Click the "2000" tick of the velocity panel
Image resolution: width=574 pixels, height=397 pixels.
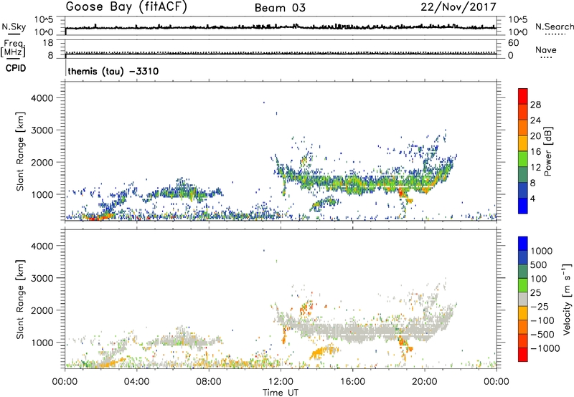[42, 310]
